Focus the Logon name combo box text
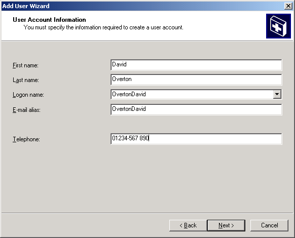The image size is (295, 238). 192,94
